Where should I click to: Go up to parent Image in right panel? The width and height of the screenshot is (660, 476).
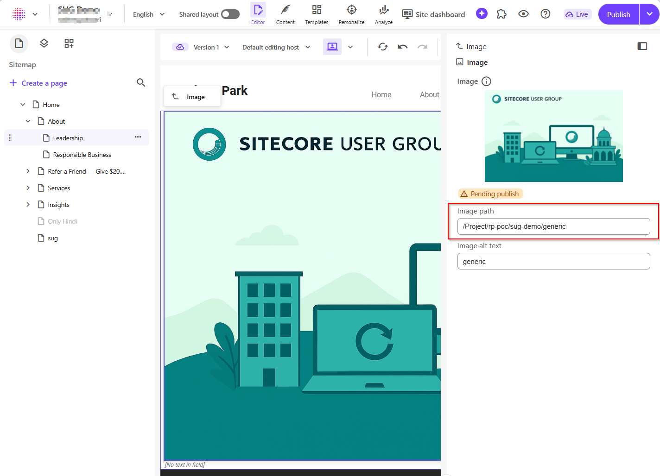[x=471, y=46]
